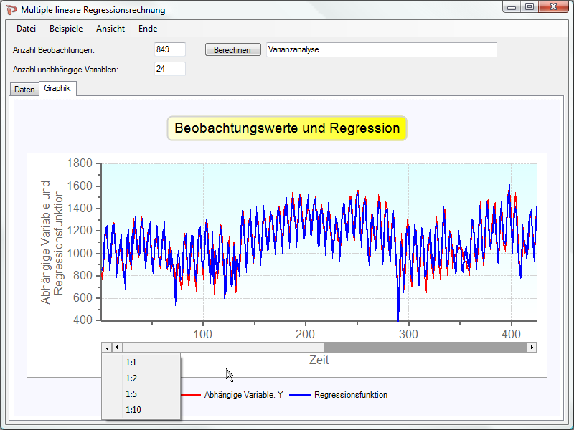Select the 1:10 zoom ratio

[x=133, y=410]
